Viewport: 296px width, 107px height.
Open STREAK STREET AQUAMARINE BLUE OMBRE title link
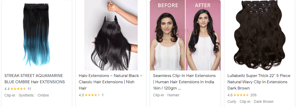(x=35, y=79)
